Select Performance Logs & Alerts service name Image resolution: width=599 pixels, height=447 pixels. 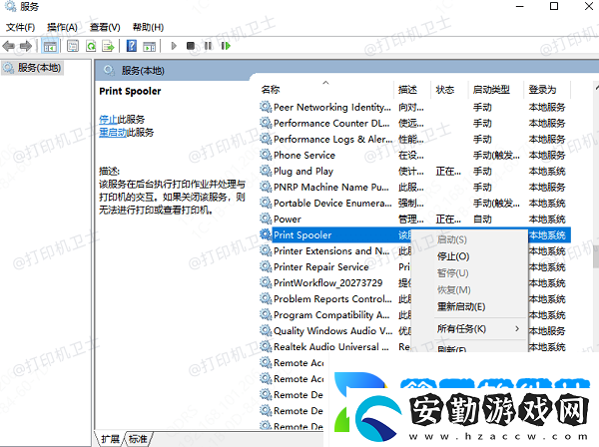[x=332, y=140]
